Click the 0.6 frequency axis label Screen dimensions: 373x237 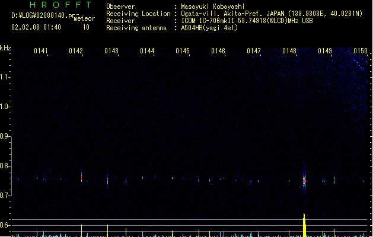pyautogui.click(x=5, y=225)
